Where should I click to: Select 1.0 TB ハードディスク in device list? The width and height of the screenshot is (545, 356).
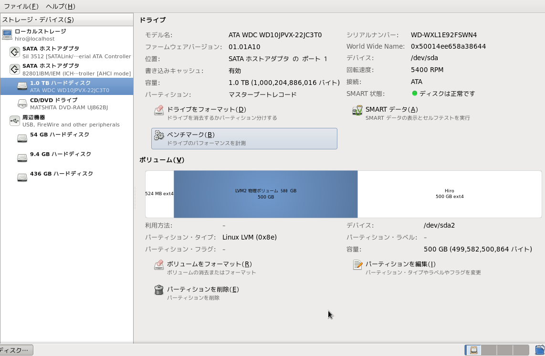67,86
